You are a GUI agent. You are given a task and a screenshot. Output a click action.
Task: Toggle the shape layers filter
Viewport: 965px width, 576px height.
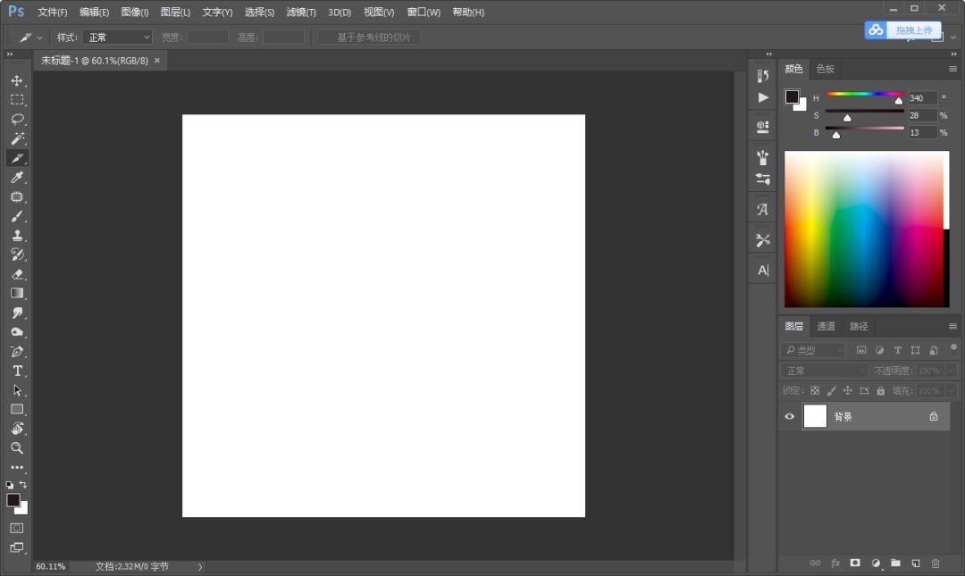click(x=915, y=350)
